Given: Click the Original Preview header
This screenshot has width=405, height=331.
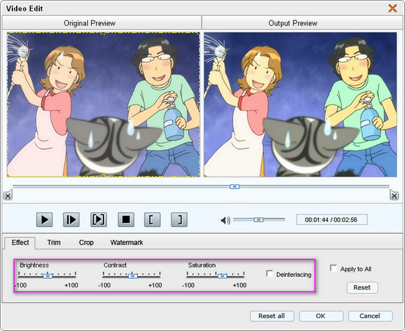Looking at the screenshot, I should [x=102, y=22].
